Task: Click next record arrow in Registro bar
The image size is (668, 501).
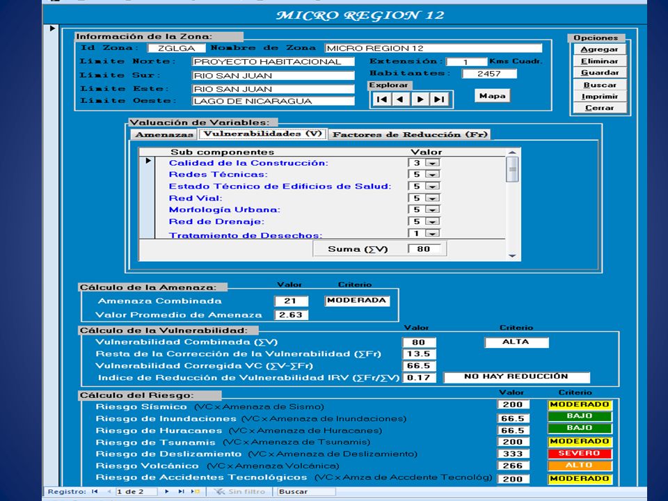Action: pyautogui.click(x=166, y=491)
